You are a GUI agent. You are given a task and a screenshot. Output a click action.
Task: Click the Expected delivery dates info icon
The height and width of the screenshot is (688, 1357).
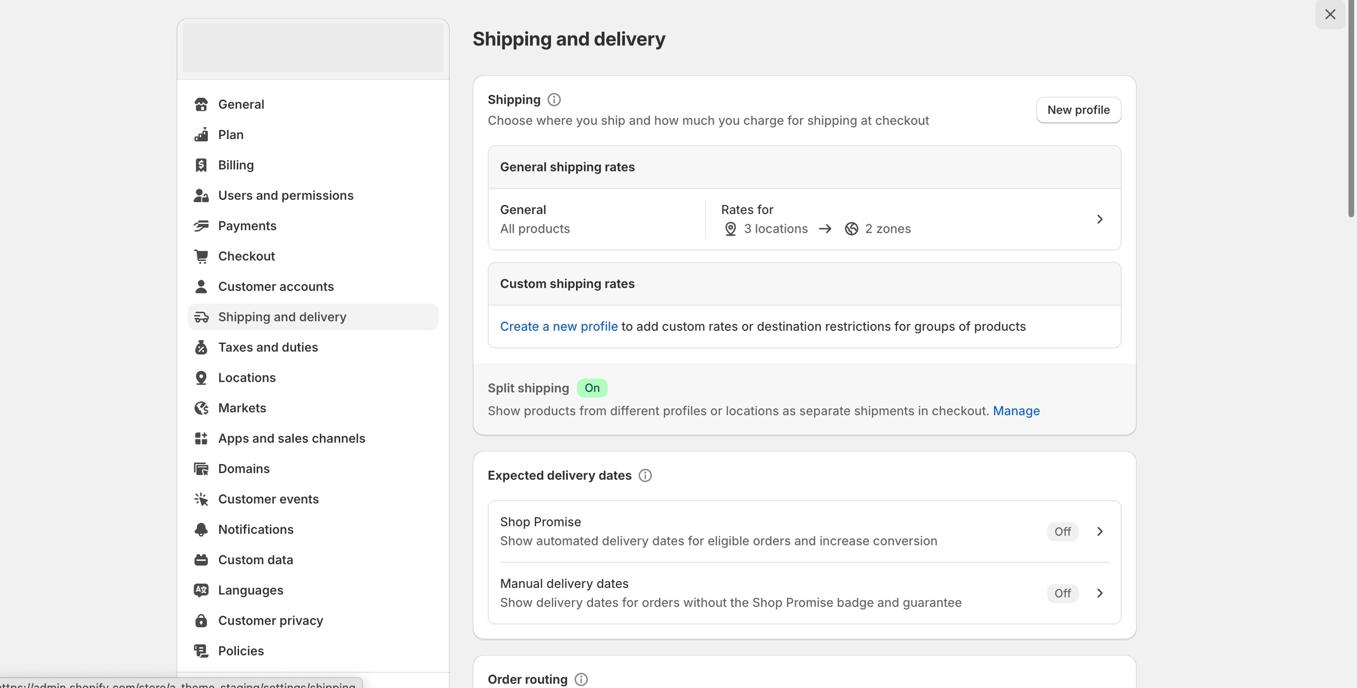(645, 475)
